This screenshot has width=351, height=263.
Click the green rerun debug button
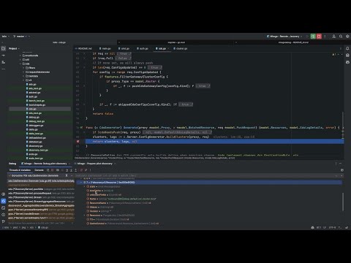tap(313, 37)
